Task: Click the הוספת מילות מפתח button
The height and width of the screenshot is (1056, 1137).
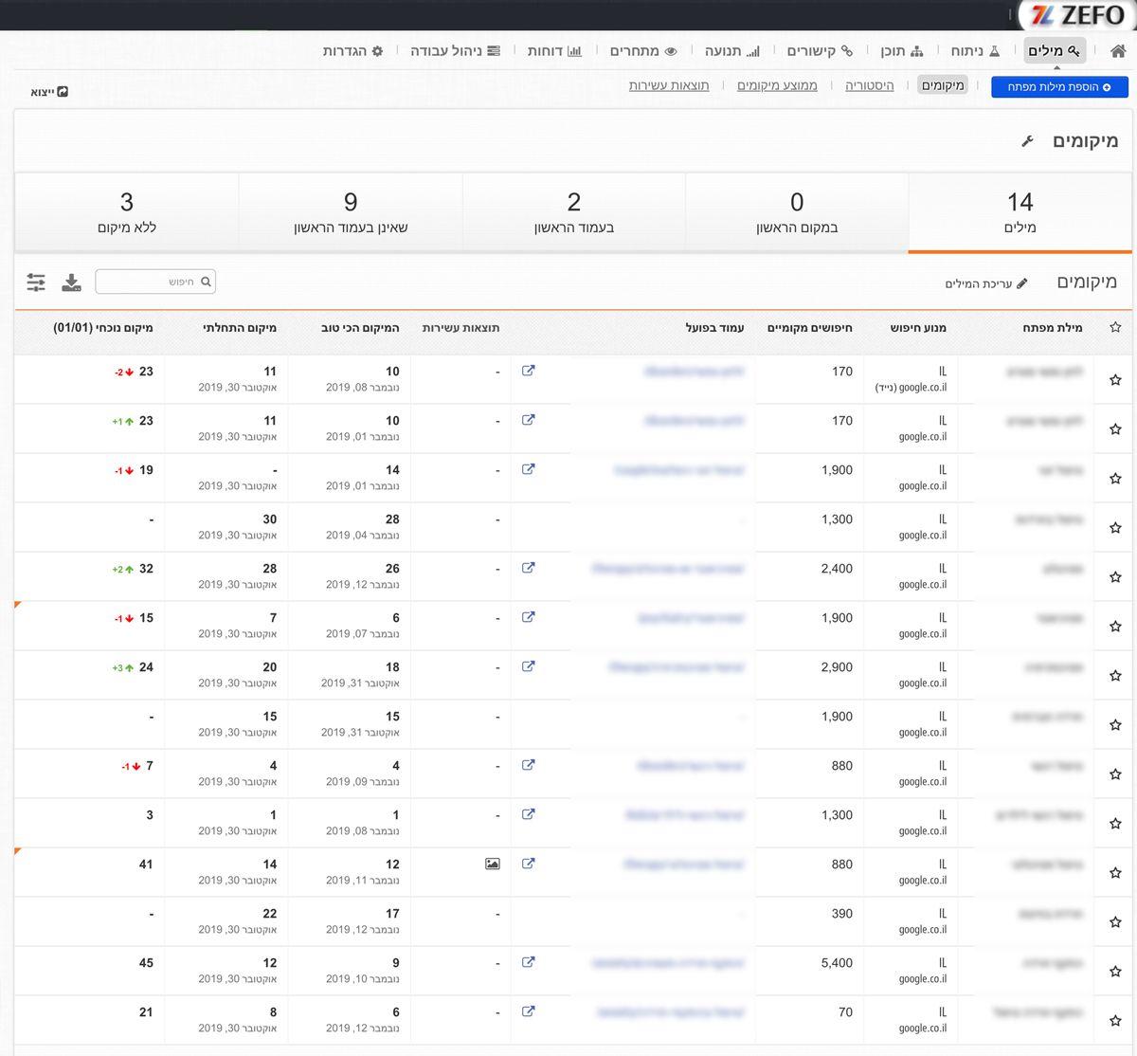Action: 1059,87
